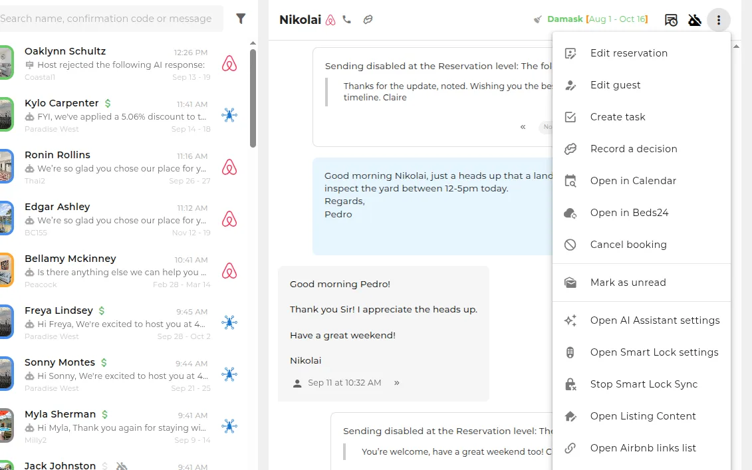
Task: Choose Mark as unread
Action: (x=641, y=283)
